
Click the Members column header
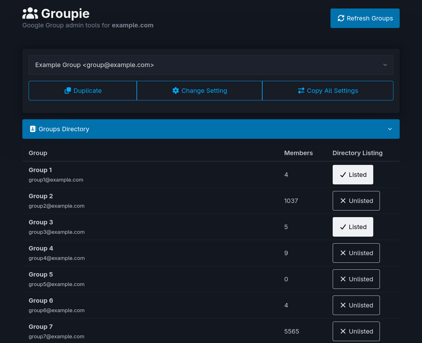298,153
